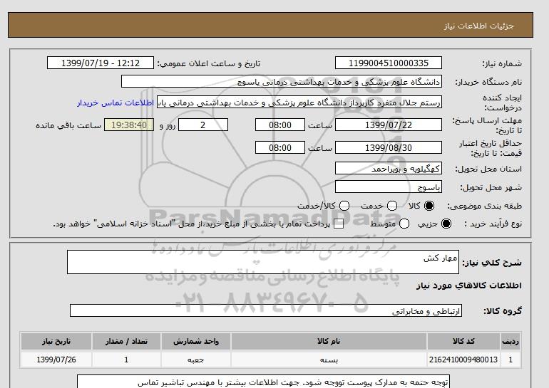Click the unit cell جعبه

pyautogui.click(x=196, y=360)
